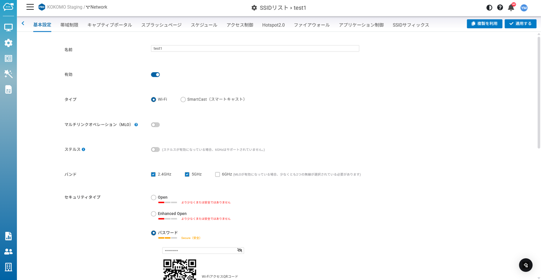Click the magic wand icon in sidebar

click(8, 74)
